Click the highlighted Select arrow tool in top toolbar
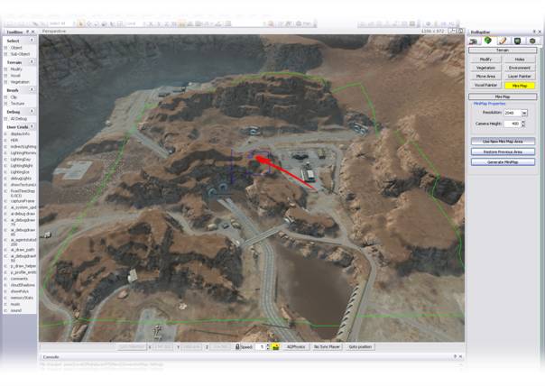This screenshot has height=386, width=545. coord(80,23)
